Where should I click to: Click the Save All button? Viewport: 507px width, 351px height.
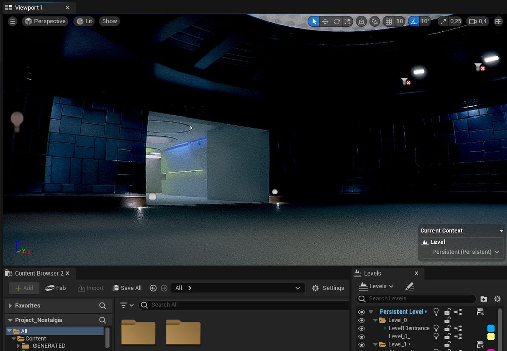[127, 288]
